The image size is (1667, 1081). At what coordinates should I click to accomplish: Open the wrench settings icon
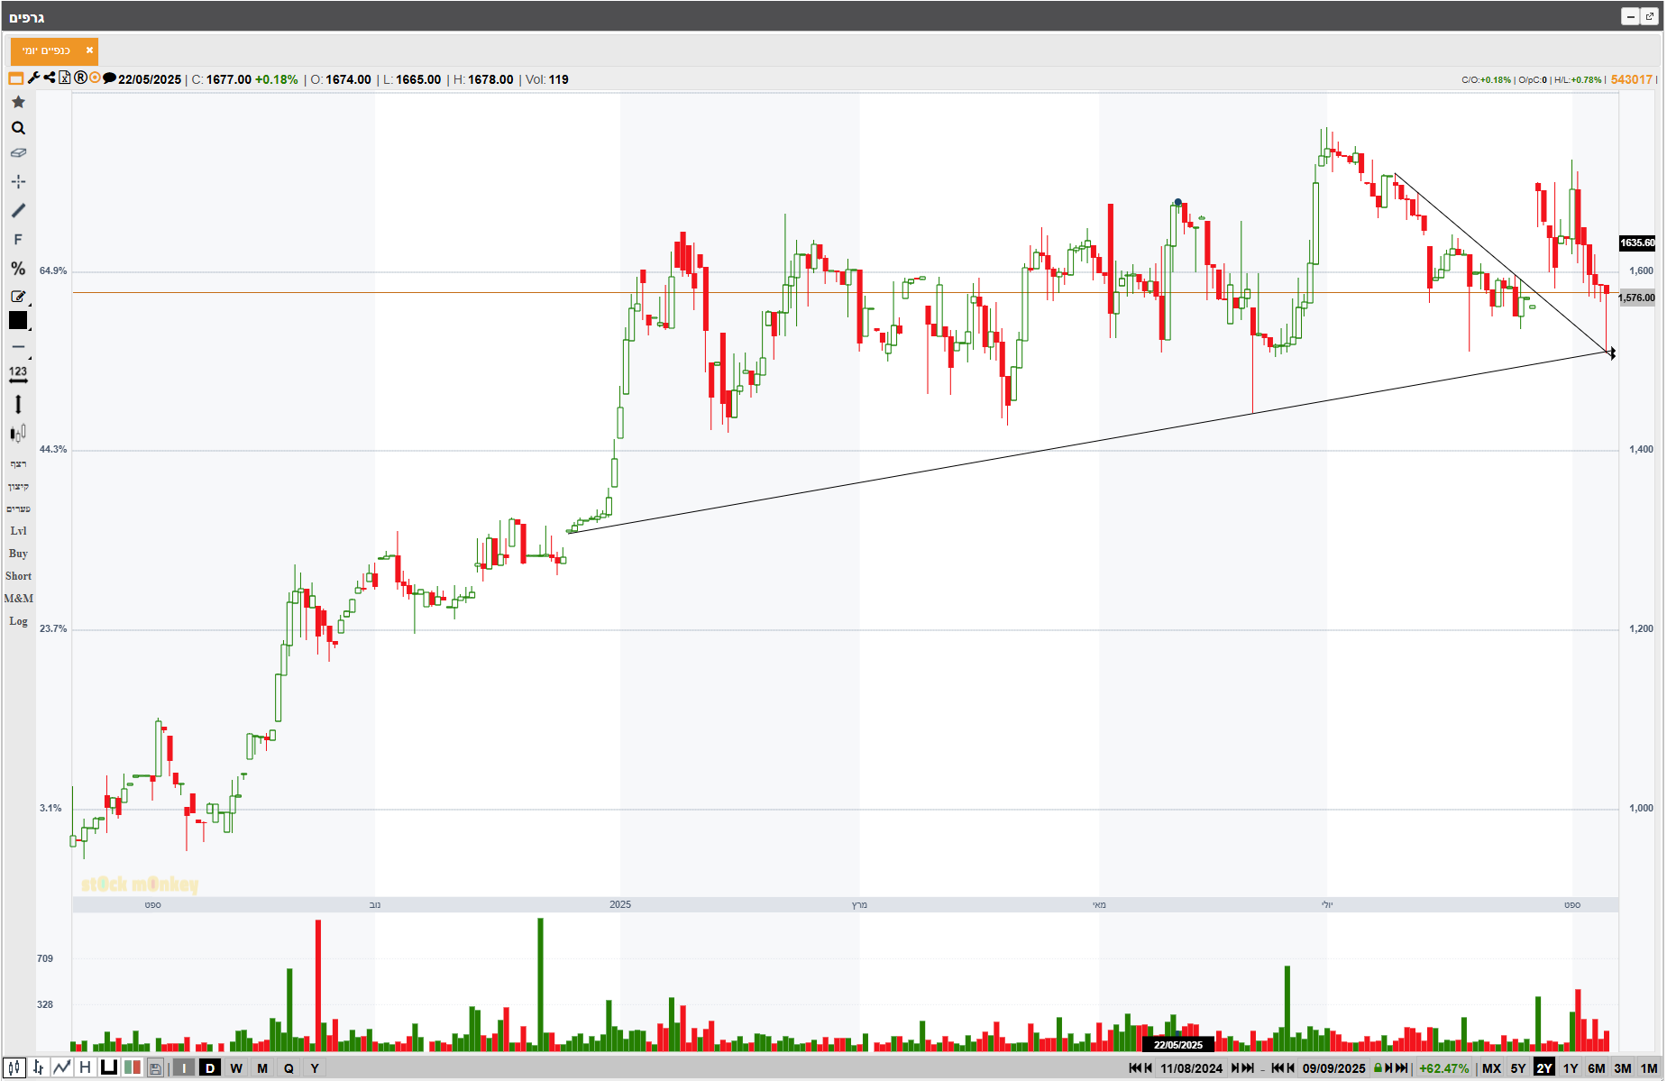pos(33,78)
